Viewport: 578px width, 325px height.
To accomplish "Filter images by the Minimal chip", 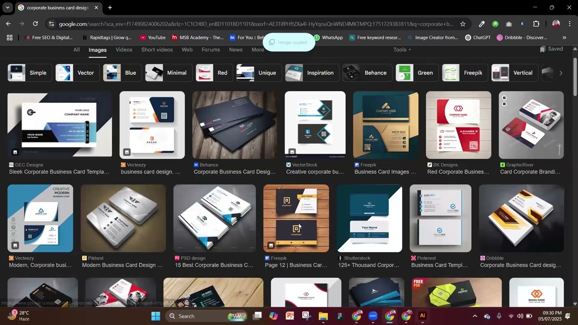I will (x=168, y=73).
